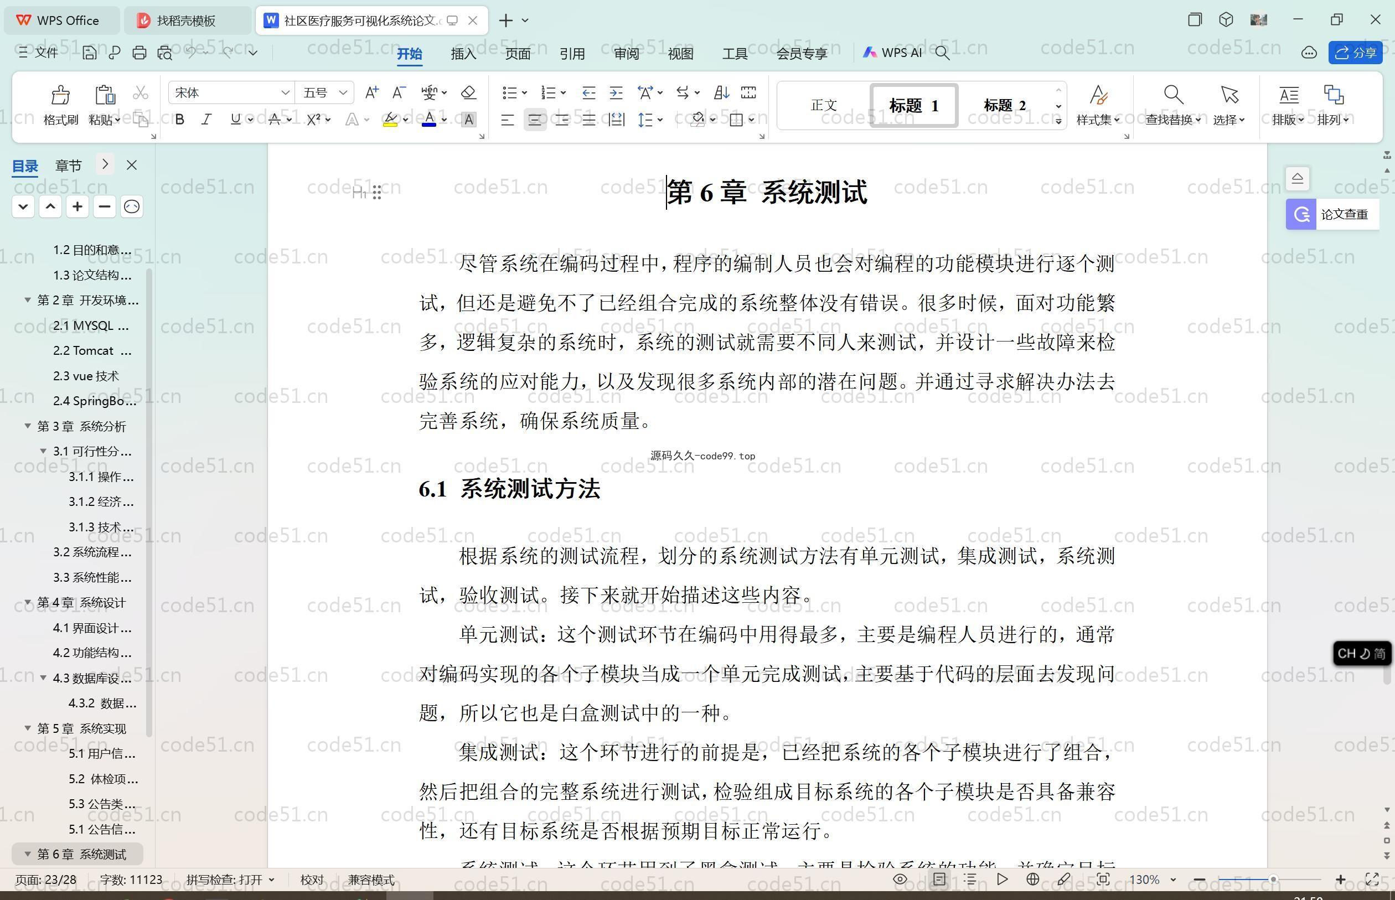Screen dimensions: 1395x900
Task: Click the Print icon in quick toolbar
Action: click(x=139, y=53)
